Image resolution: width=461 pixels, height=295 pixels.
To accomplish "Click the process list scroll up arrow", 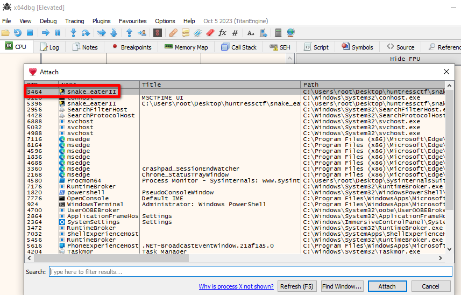I will pyautogui.click(x=449, y=86).
